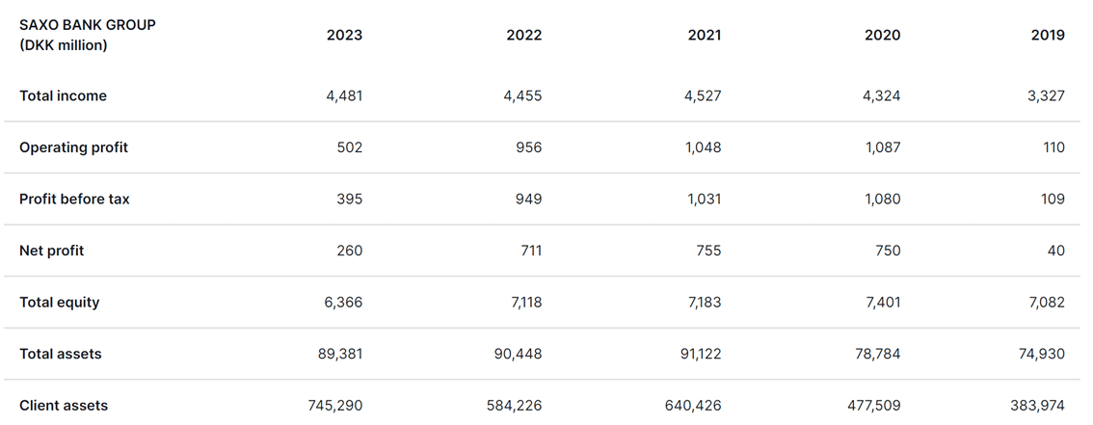Click the 2023 column header

[344, 35]
